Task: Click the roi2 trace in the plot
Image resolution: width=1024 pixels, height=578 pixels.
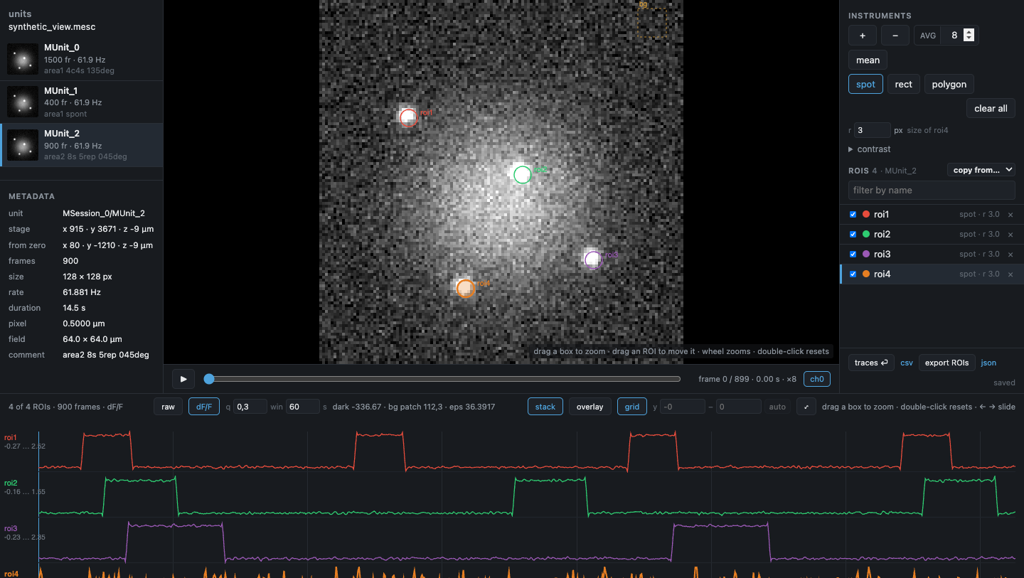Action: [x=527, y=496]
